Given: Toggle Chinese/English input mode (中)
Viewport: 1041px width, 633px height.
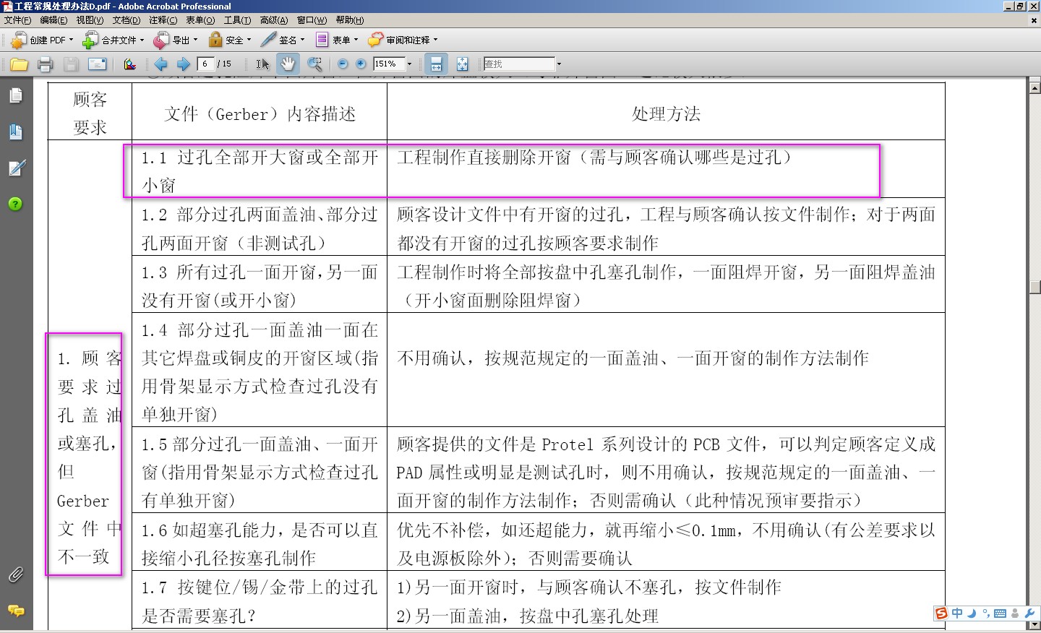Looking at the screenshot, I should [957, 613].
